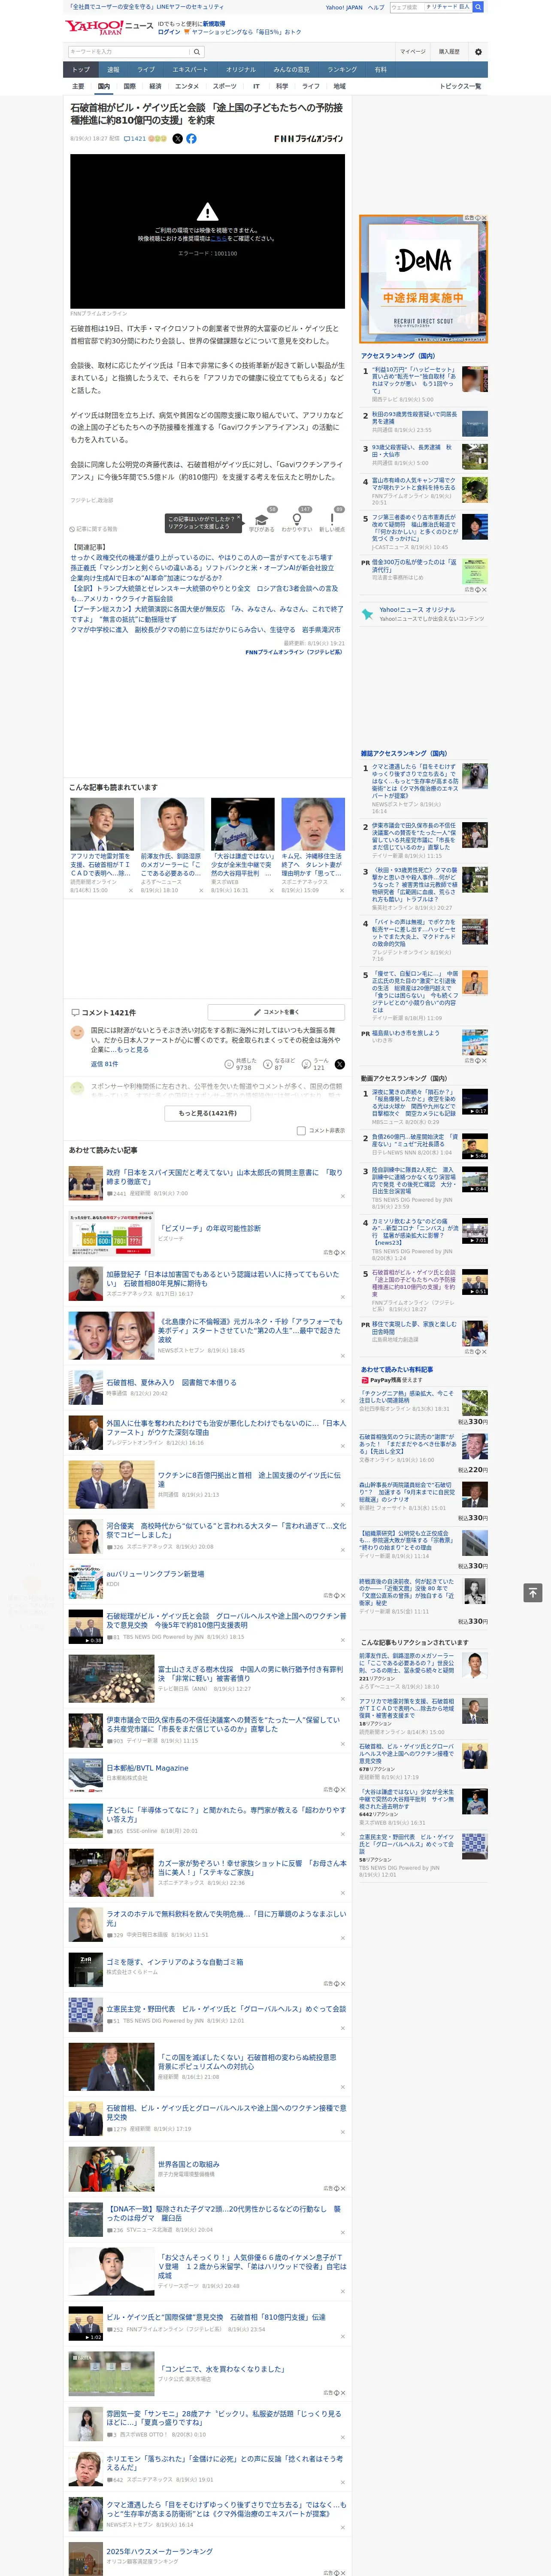Click the ログイン link
Viewport: 551px width, 2576px height.
click(169, 32)
